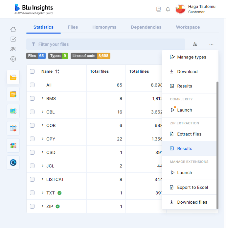Switch to the Dependencies tab
This screenshot has width=226, height=228.
[x=146, y=27]
